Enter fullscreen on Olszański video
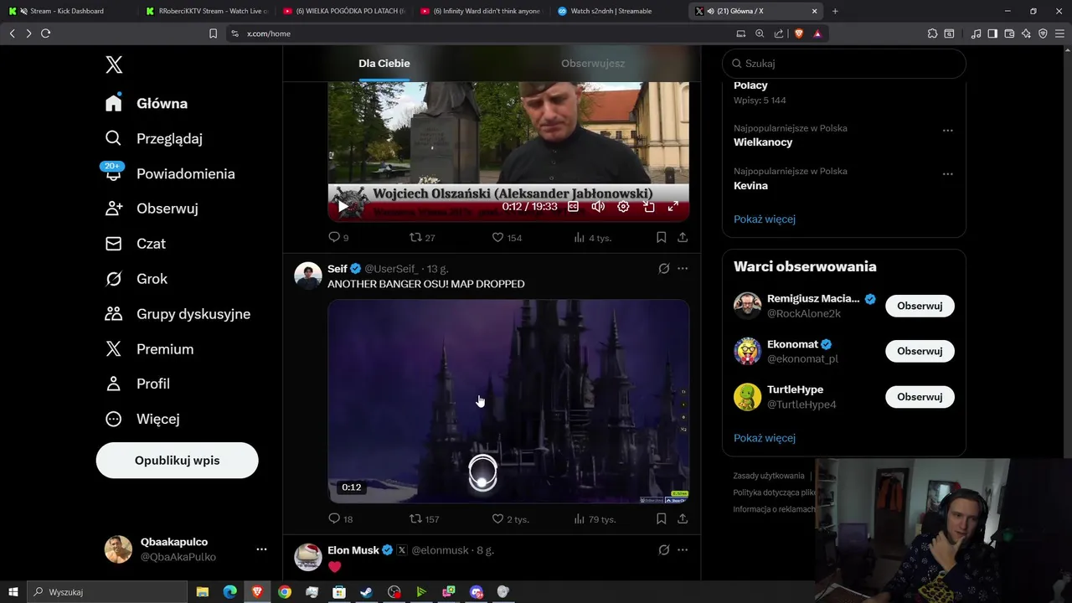Viewport: 1072px width, 603px height. click(673, 207)
